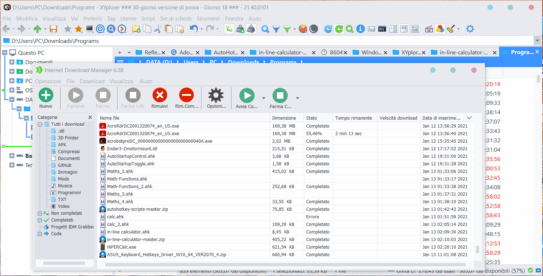543x276 pixels.
Task: Open IDM Opzioni gear icon
Action: pyautogui.click(x=216, y=95)
